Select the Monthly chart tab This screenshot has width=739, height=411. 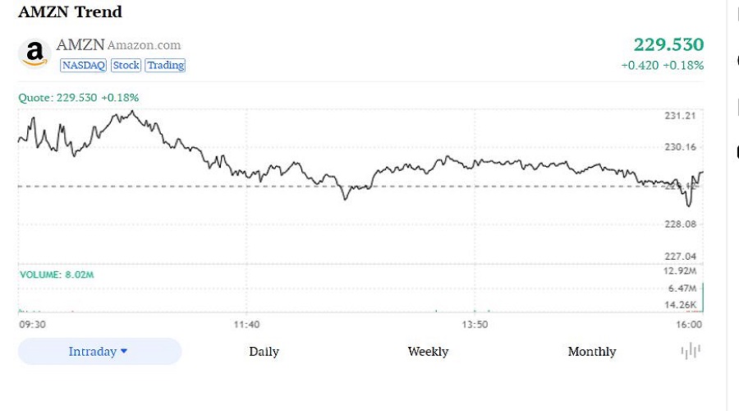(x=591, y=352)
